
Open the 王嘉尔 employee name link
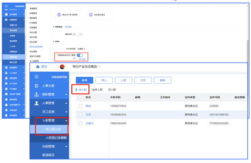90,123
